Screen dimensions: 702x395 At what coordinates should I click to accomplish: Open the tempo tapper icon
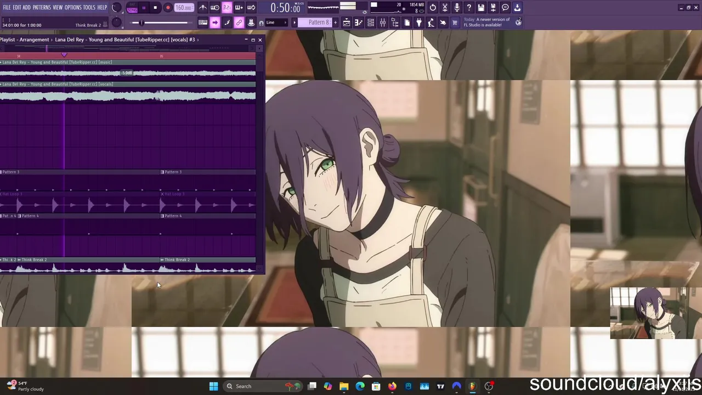[x=431, y=22]
